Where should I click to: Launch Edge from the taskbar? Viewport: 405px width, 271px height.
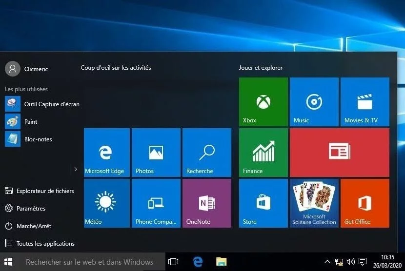click(198, 262)
